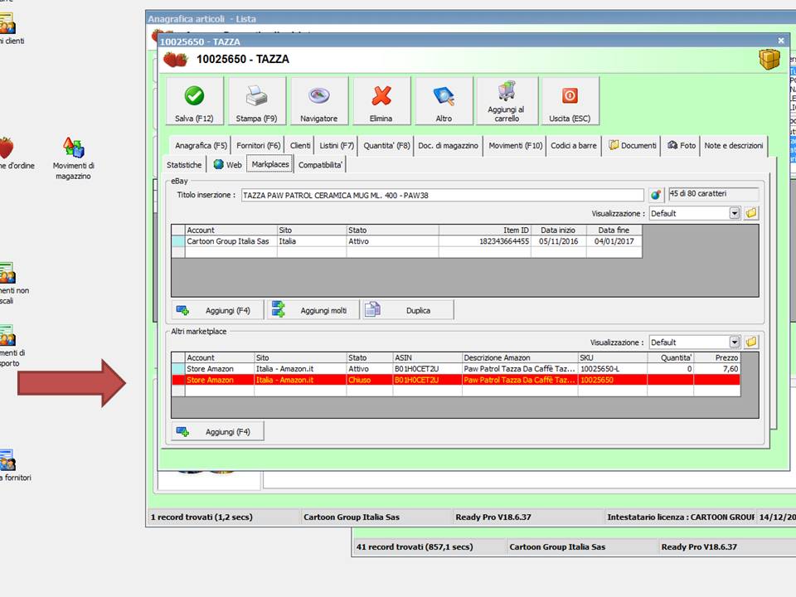Click Aggiungi (F4) under Altri marketplace
796x597 pixels.
pyautogui.click(x=217, y=432)
